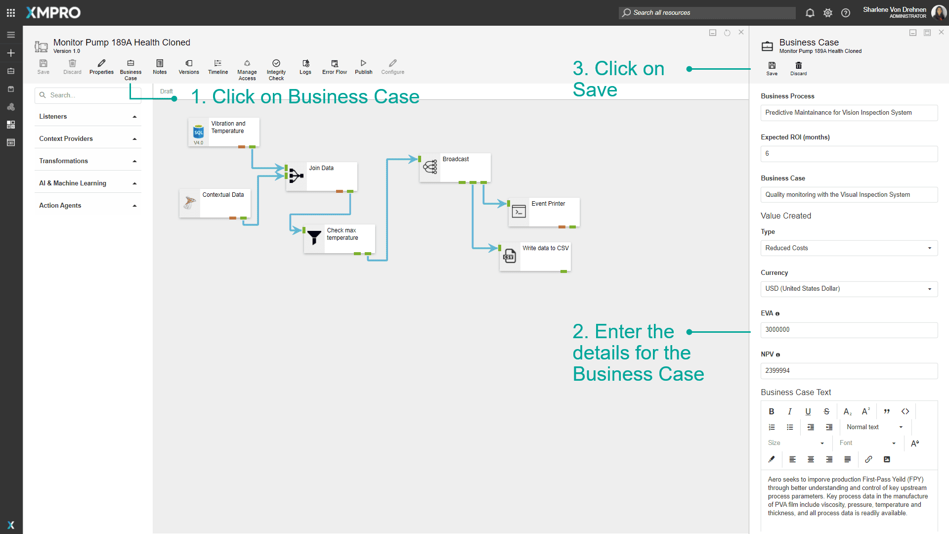Save the Business Case details
The width and height of the screenshot is (949, 534).
coord(772,68)
